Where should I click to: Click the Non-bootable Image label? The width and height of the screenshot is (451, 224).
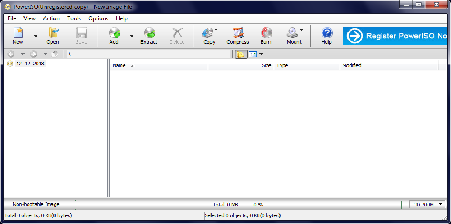[36, 205]
